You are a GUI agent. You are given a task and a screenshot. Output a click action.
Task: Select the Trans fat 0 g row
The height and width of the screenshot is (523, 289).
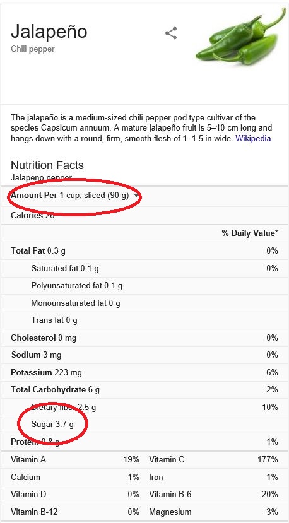pos(144,320)
